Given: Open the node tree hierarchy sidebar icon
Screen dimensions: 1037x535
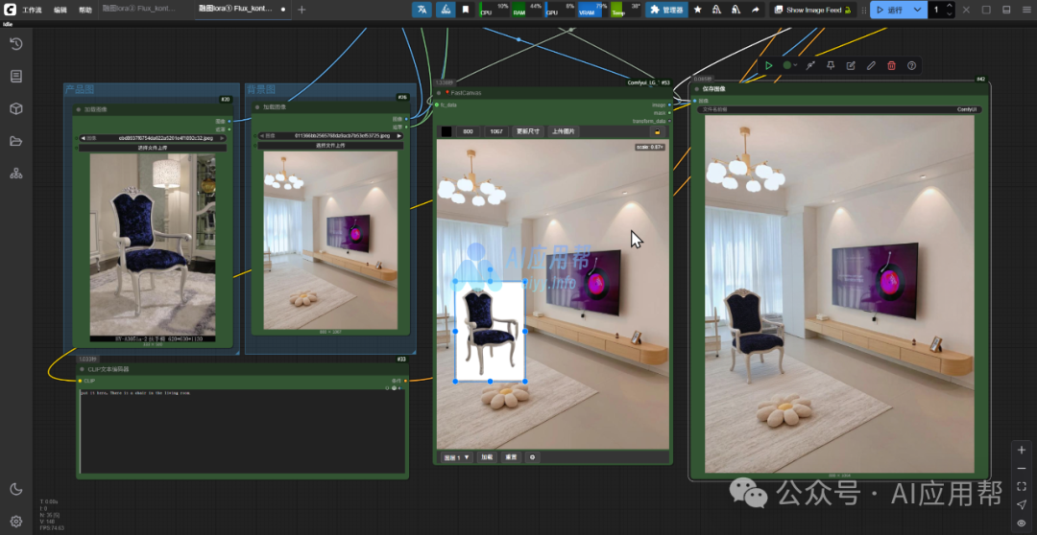Looking at the screenshot, I should tap(16, 173).
